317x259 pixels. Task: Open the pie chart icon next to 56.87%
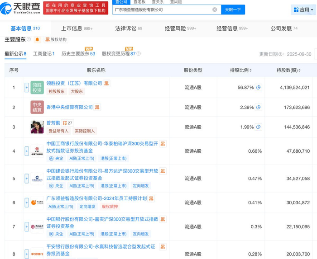coord(259,87)
